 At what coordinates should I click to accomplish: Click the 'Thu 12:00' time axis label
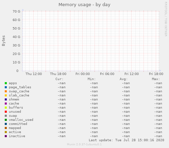[x=34, y=74]
